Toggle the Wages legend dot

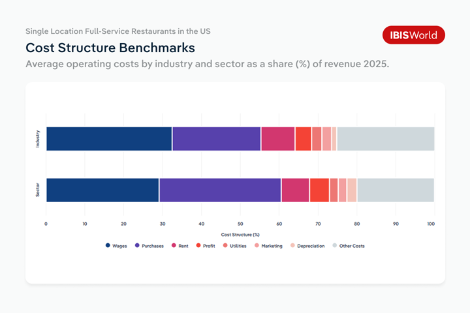tap(108, 246)
